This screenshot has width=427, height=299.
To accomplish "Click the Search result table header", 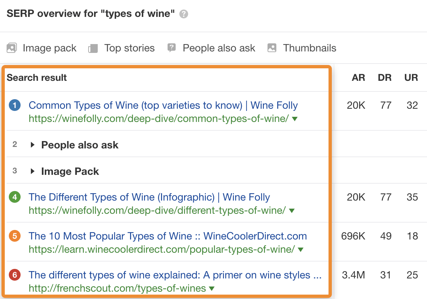I will (x=37, y=78).
